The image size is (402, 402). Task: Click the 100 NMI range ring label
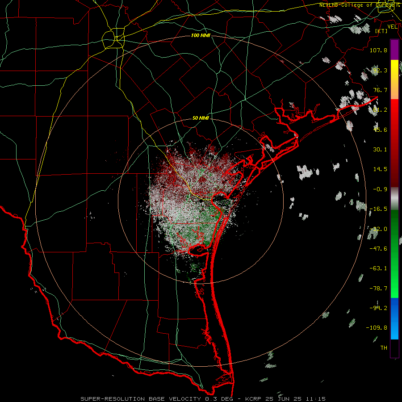click(201, 35)
